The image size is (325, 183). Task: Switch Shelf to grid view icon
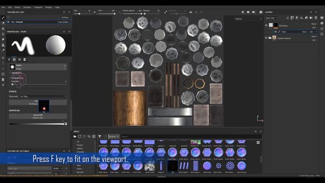click(x=258, y=142)
